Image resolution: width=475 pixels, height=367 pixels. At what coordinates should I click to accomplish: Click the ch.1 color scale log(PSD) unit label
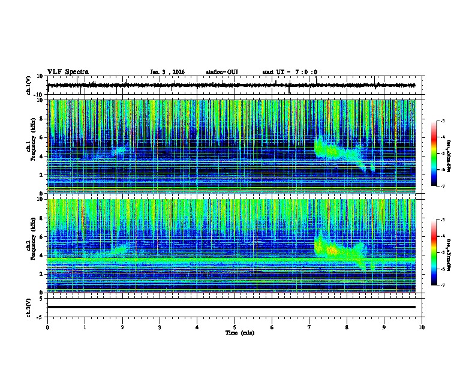point(449,157)
